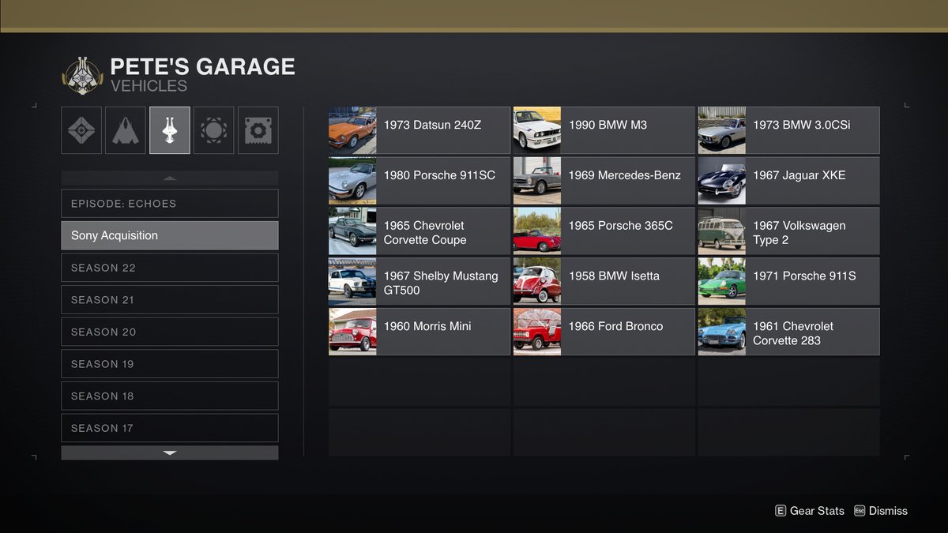The width and height of the screenshot is (948, 533).
Task: Select the 1980 Porsche 911SC thumbnail
Action: point(352,181)
